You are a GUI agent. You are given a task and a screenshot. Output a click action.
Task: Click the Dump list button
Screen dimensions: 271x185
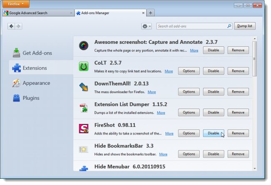click(x=245, y=26)
